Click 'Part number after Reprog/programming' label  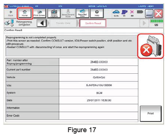coord(19,62)
